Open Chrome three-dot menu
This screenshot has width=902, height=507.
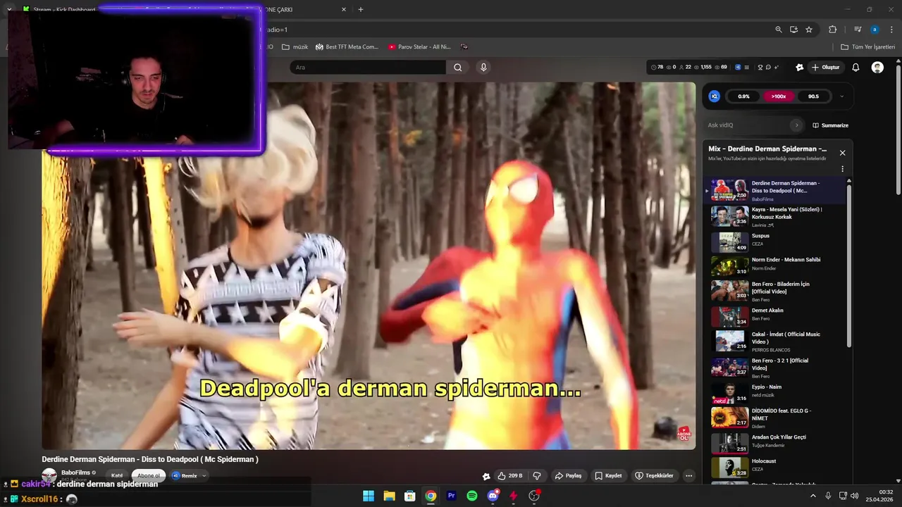[892, 30]
